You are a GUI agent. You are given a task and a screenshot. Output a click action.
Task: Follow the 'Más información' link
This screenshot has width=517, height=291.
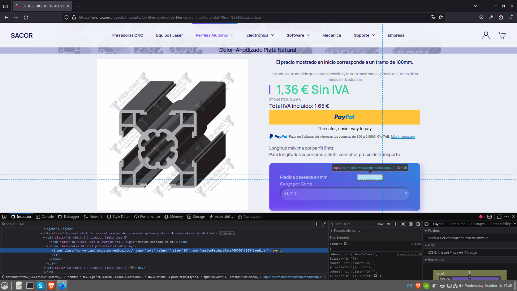point(402,137)
